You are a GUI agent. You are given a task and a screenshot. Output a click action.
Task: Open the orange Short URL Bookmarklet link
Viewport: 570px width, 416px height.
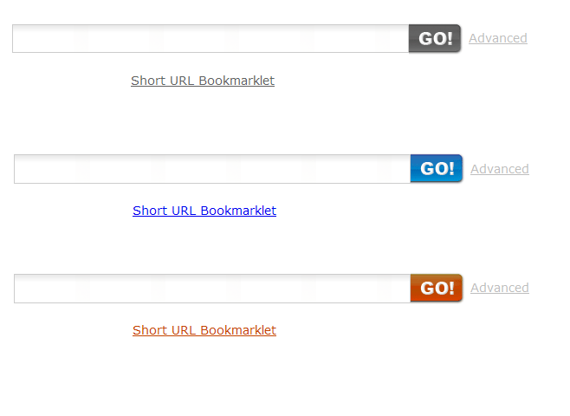click(x=204, y=330)
